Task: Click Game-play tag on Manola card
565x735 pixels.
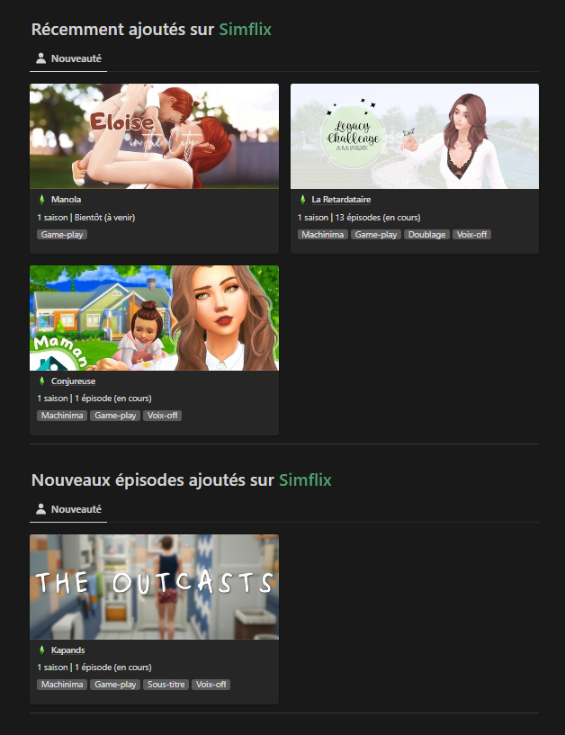Action: coord(62,235)
